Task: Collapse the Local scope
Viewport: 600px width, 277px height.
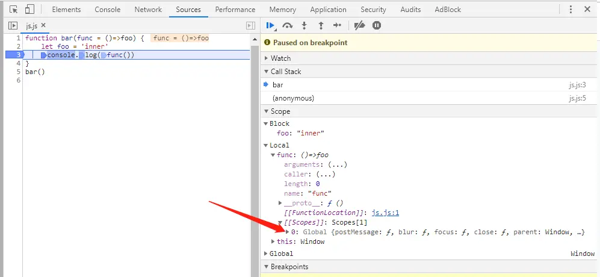Action: [265, 145]
